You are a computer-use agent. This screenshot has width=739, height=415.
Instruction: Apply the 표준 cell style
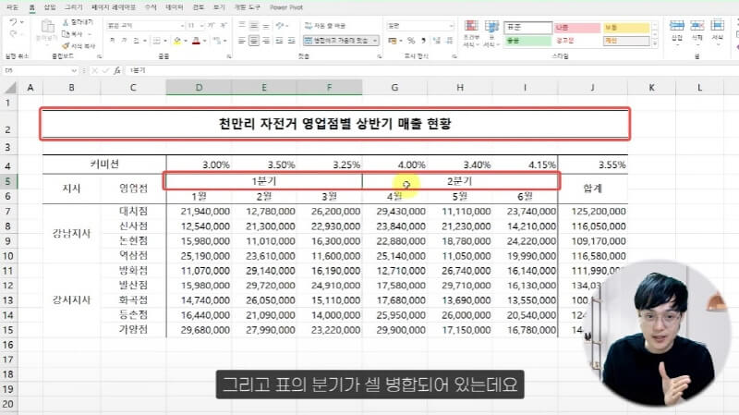pyautogui.click(x=527, y=28)
